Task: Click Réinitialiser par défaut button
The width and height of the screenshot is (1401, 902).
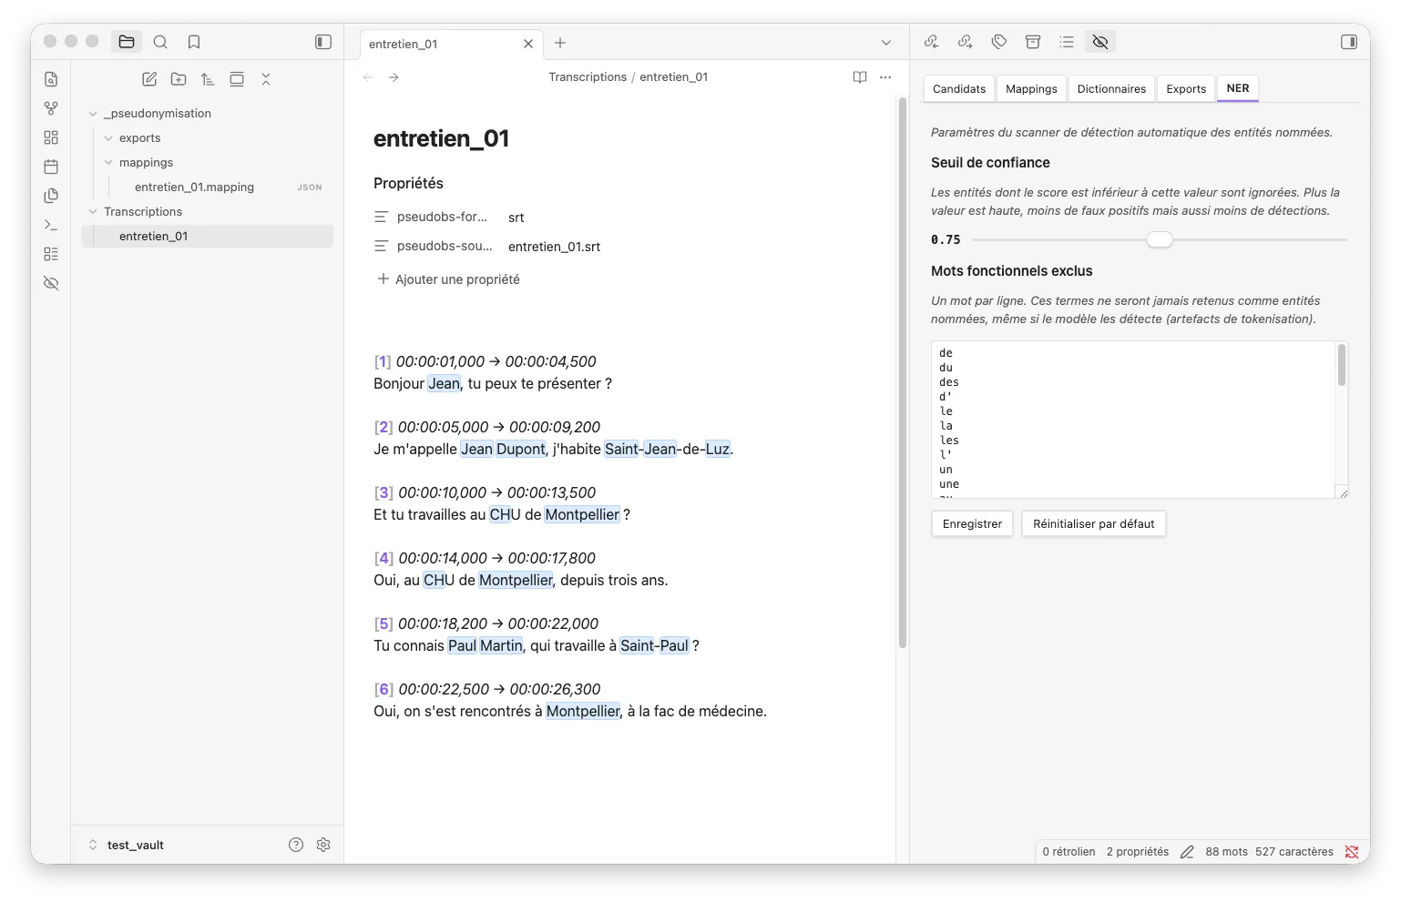Action: [x=1093, y=524]
